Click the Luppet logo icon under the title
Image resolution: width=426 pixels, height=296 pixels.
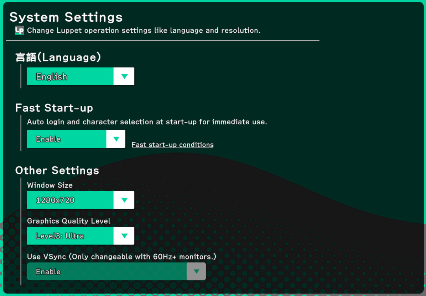click(x=19, y=30)
